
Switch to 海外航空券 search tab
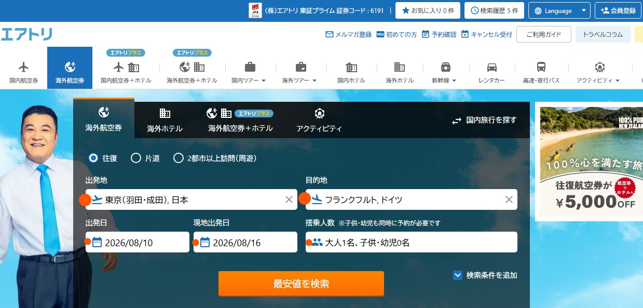(x=104, y=119)
